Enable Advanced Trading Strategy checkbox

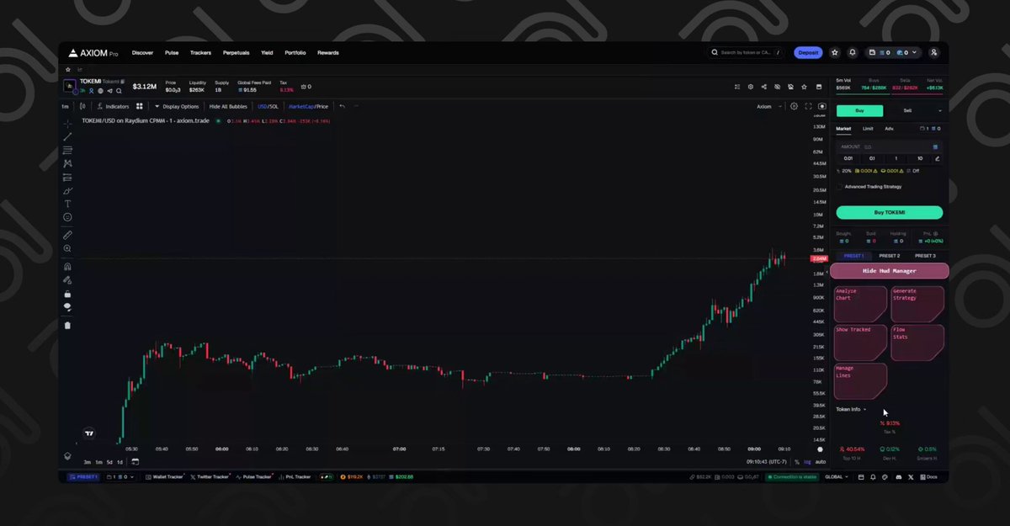[840, 187]
